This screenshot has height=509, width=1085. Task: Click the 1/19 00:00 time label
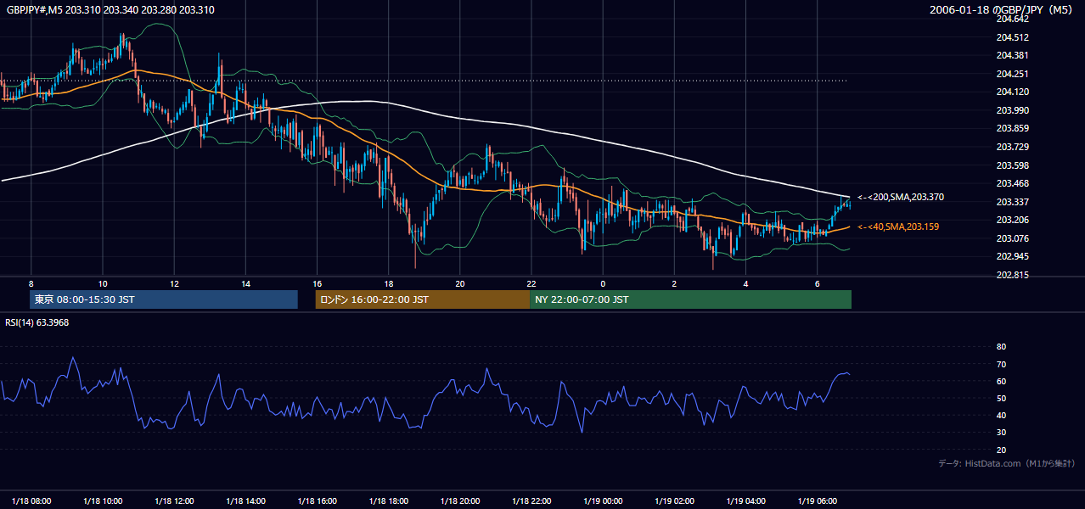602,501
